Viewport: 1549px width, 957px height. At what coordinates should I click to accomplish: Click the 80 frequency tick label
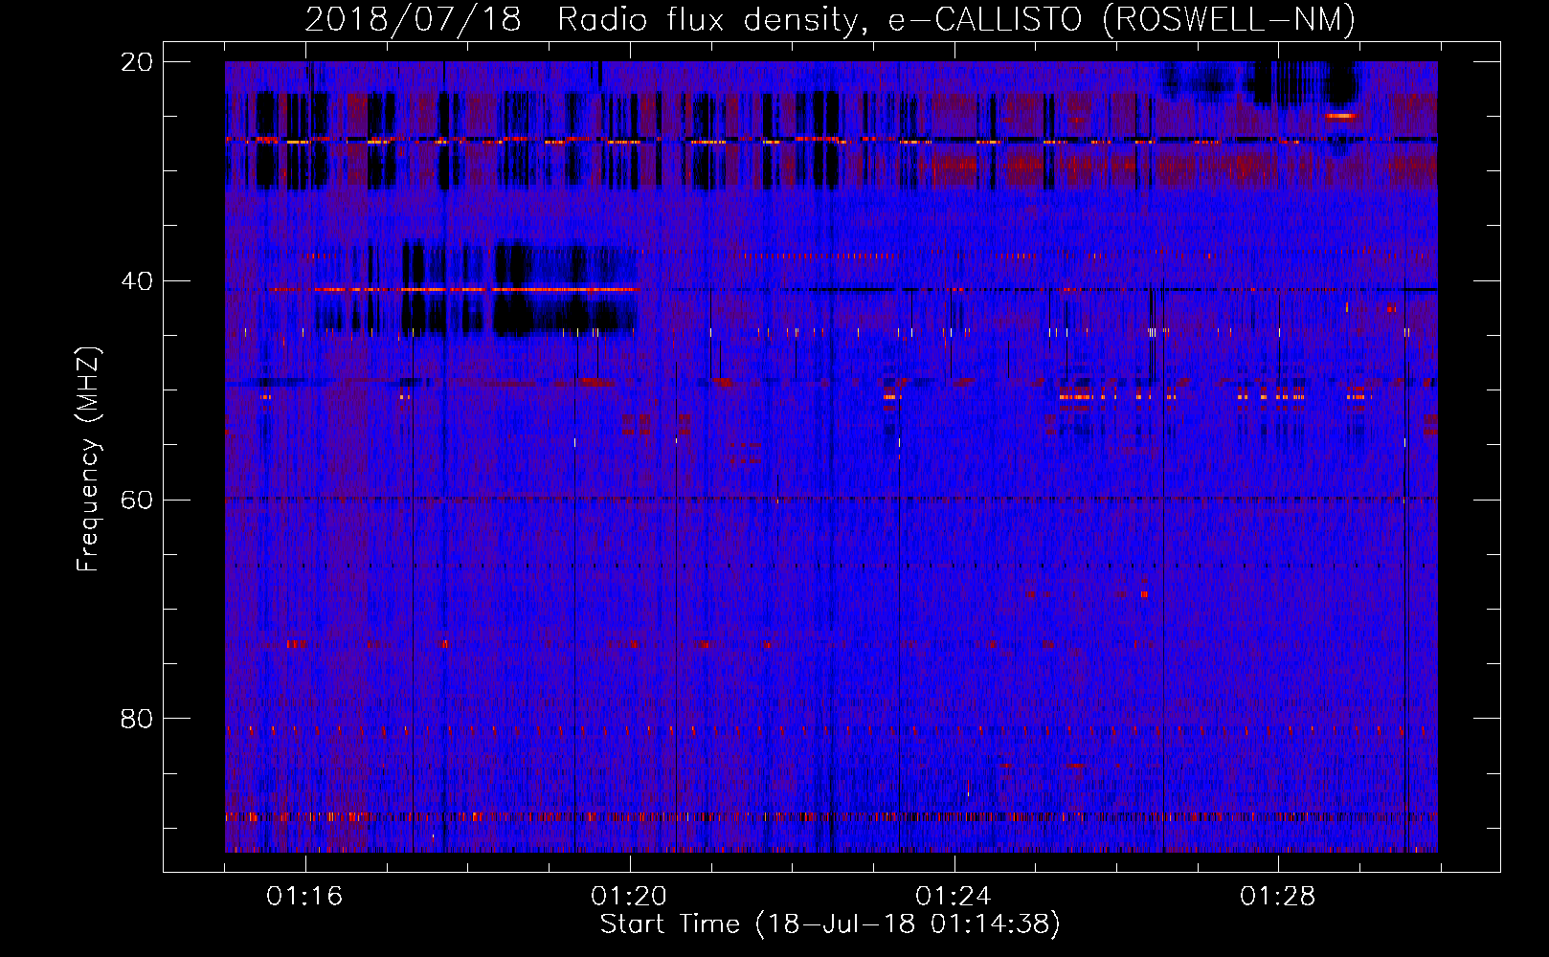137,719
